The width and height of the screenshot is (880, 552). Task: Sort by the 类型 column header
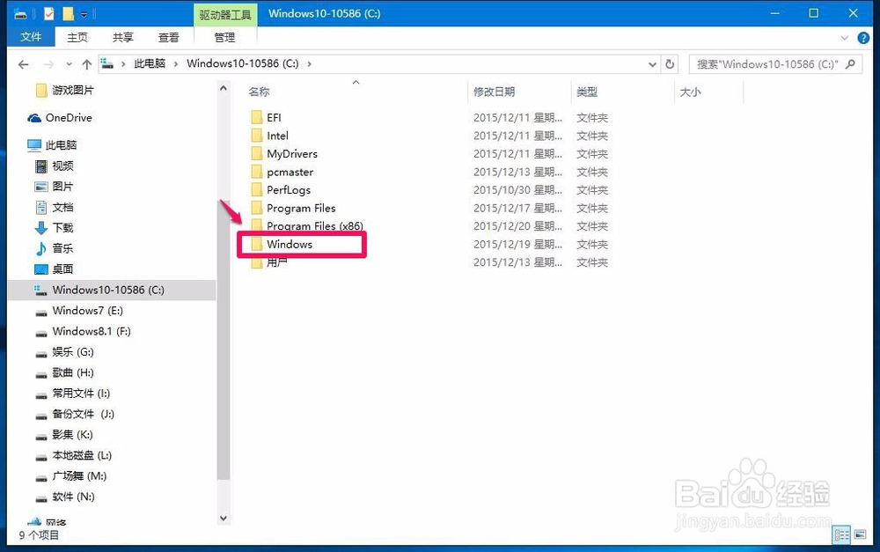pyautogui.click(x=587, y=92)
